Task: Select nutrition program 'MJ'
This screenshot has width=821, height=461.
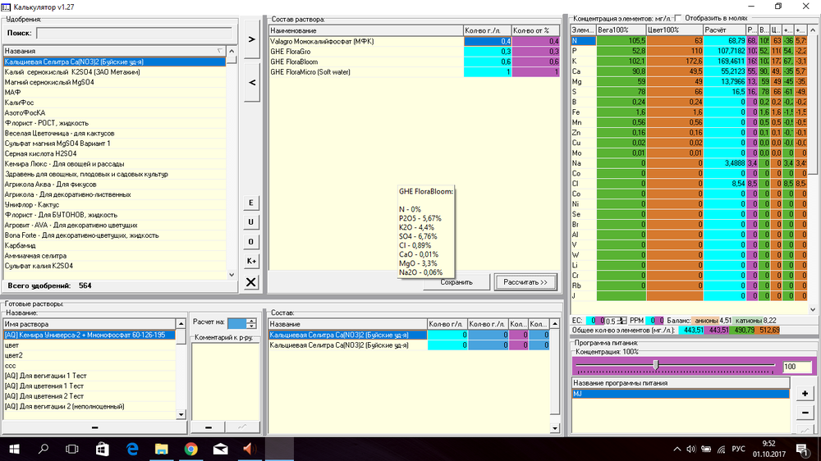Action: pyautogui.click(x=680, y=394)
